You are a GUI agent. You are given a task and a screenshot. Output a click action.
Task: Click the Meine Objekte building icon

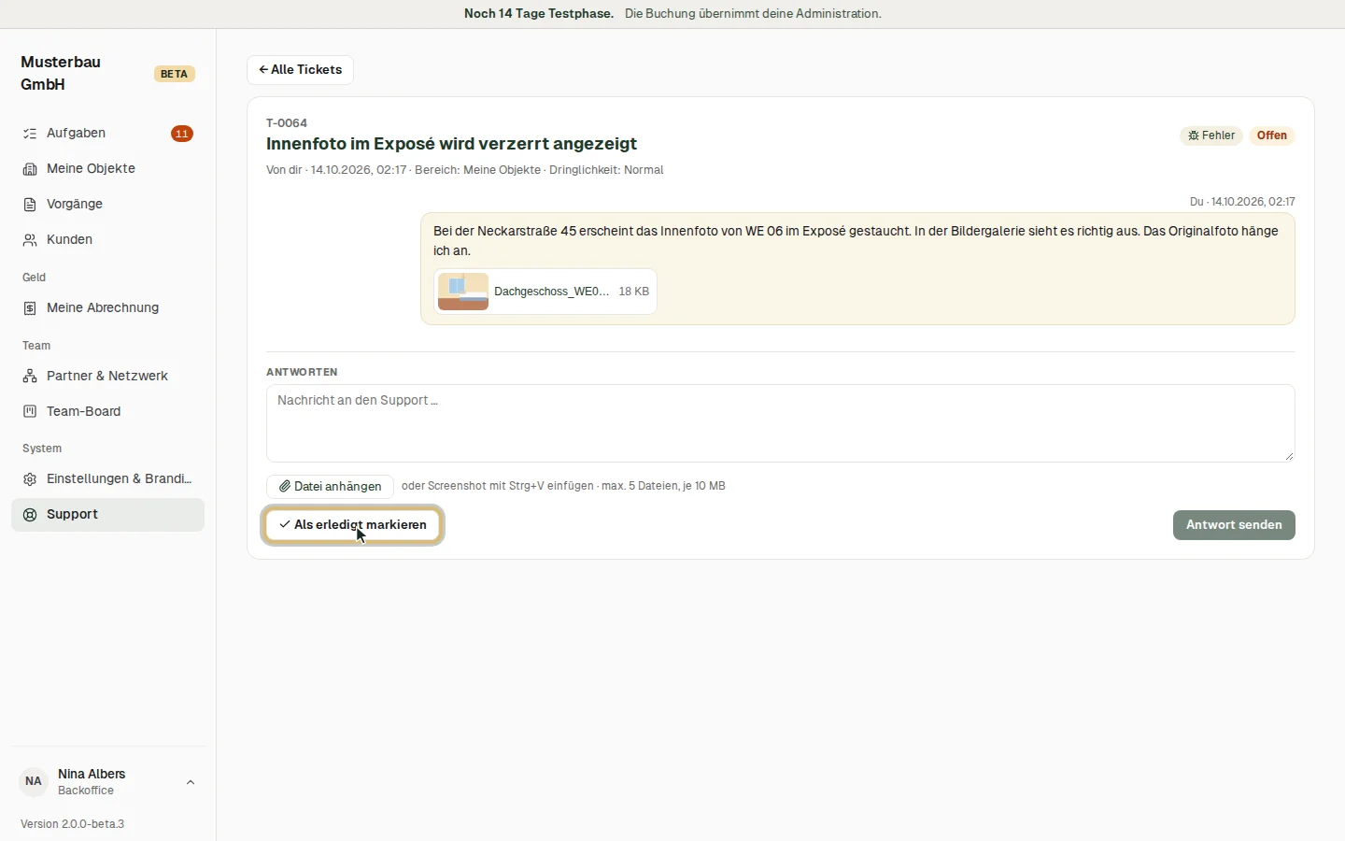[30, 169]
